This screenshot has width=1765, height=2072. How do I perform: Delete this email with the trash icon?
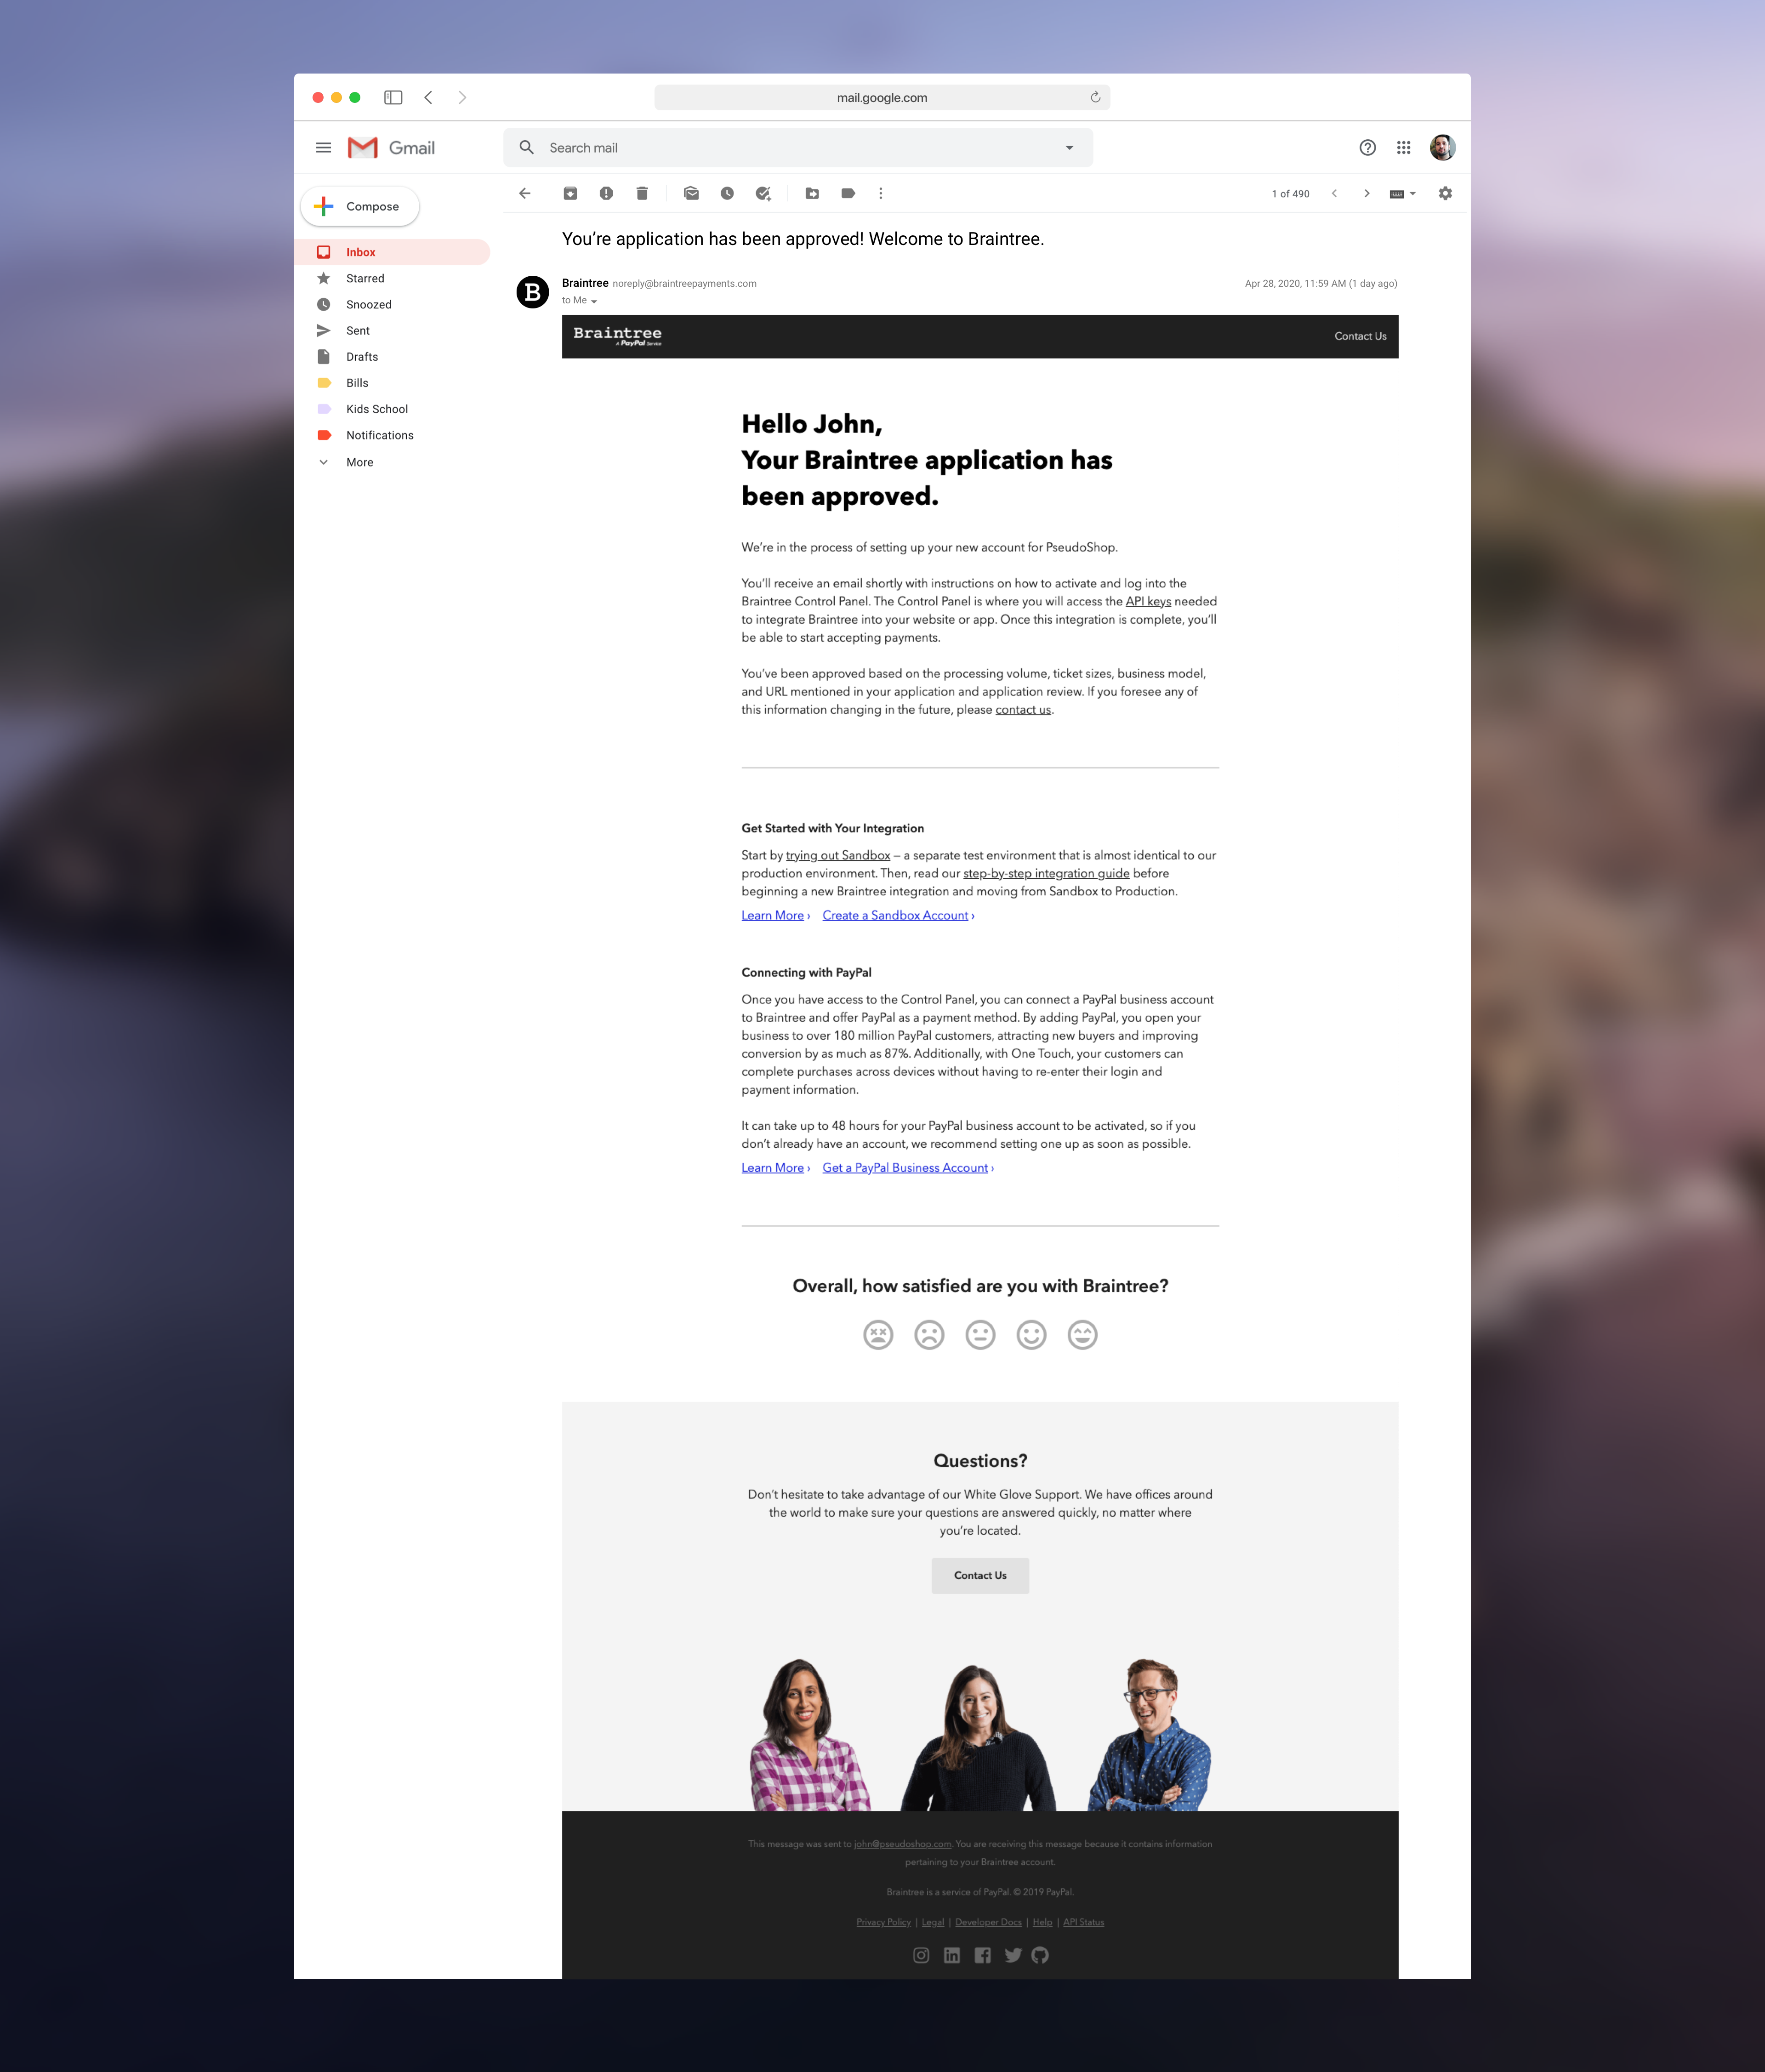[642, 194]
